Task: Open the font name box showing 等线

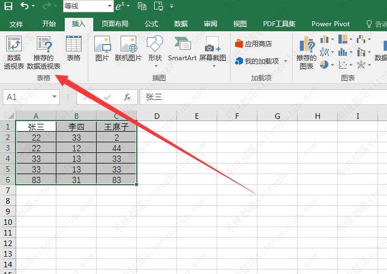Action: click(x=88, y=6)
